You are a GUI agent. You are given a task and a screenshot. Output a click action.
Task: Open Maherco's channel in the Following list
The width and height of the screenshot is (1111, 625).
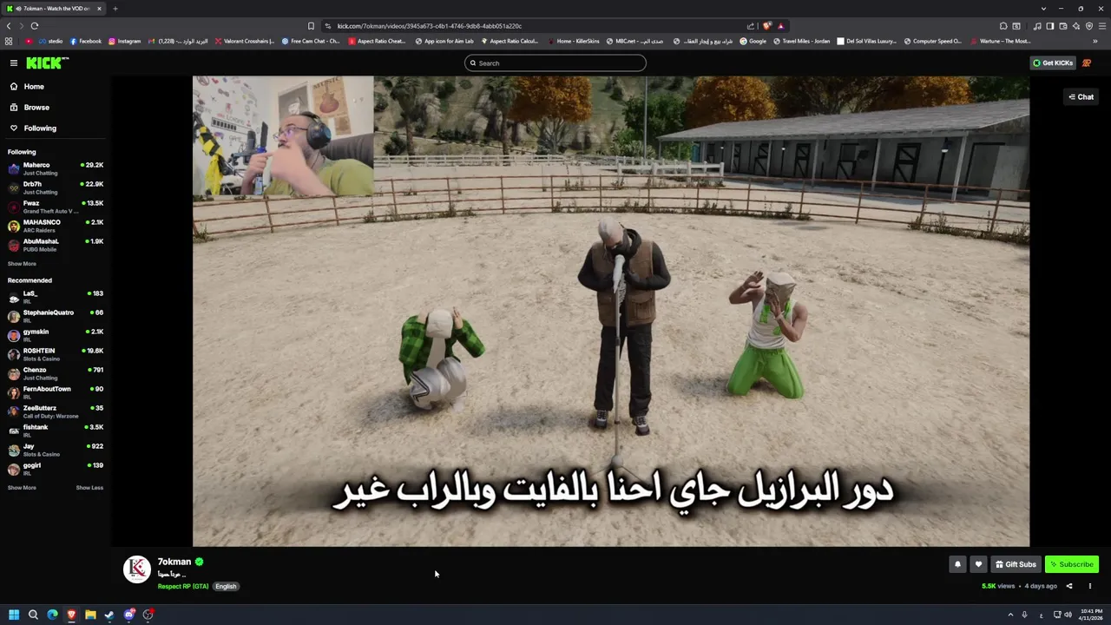pyautogui.click(x=56, y=168)
